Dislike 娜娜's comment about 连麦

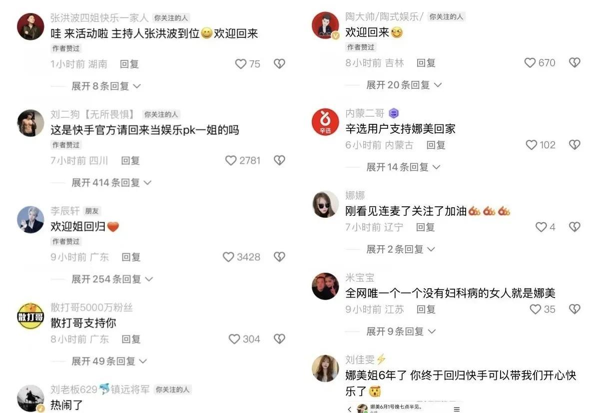coord(575,227)
